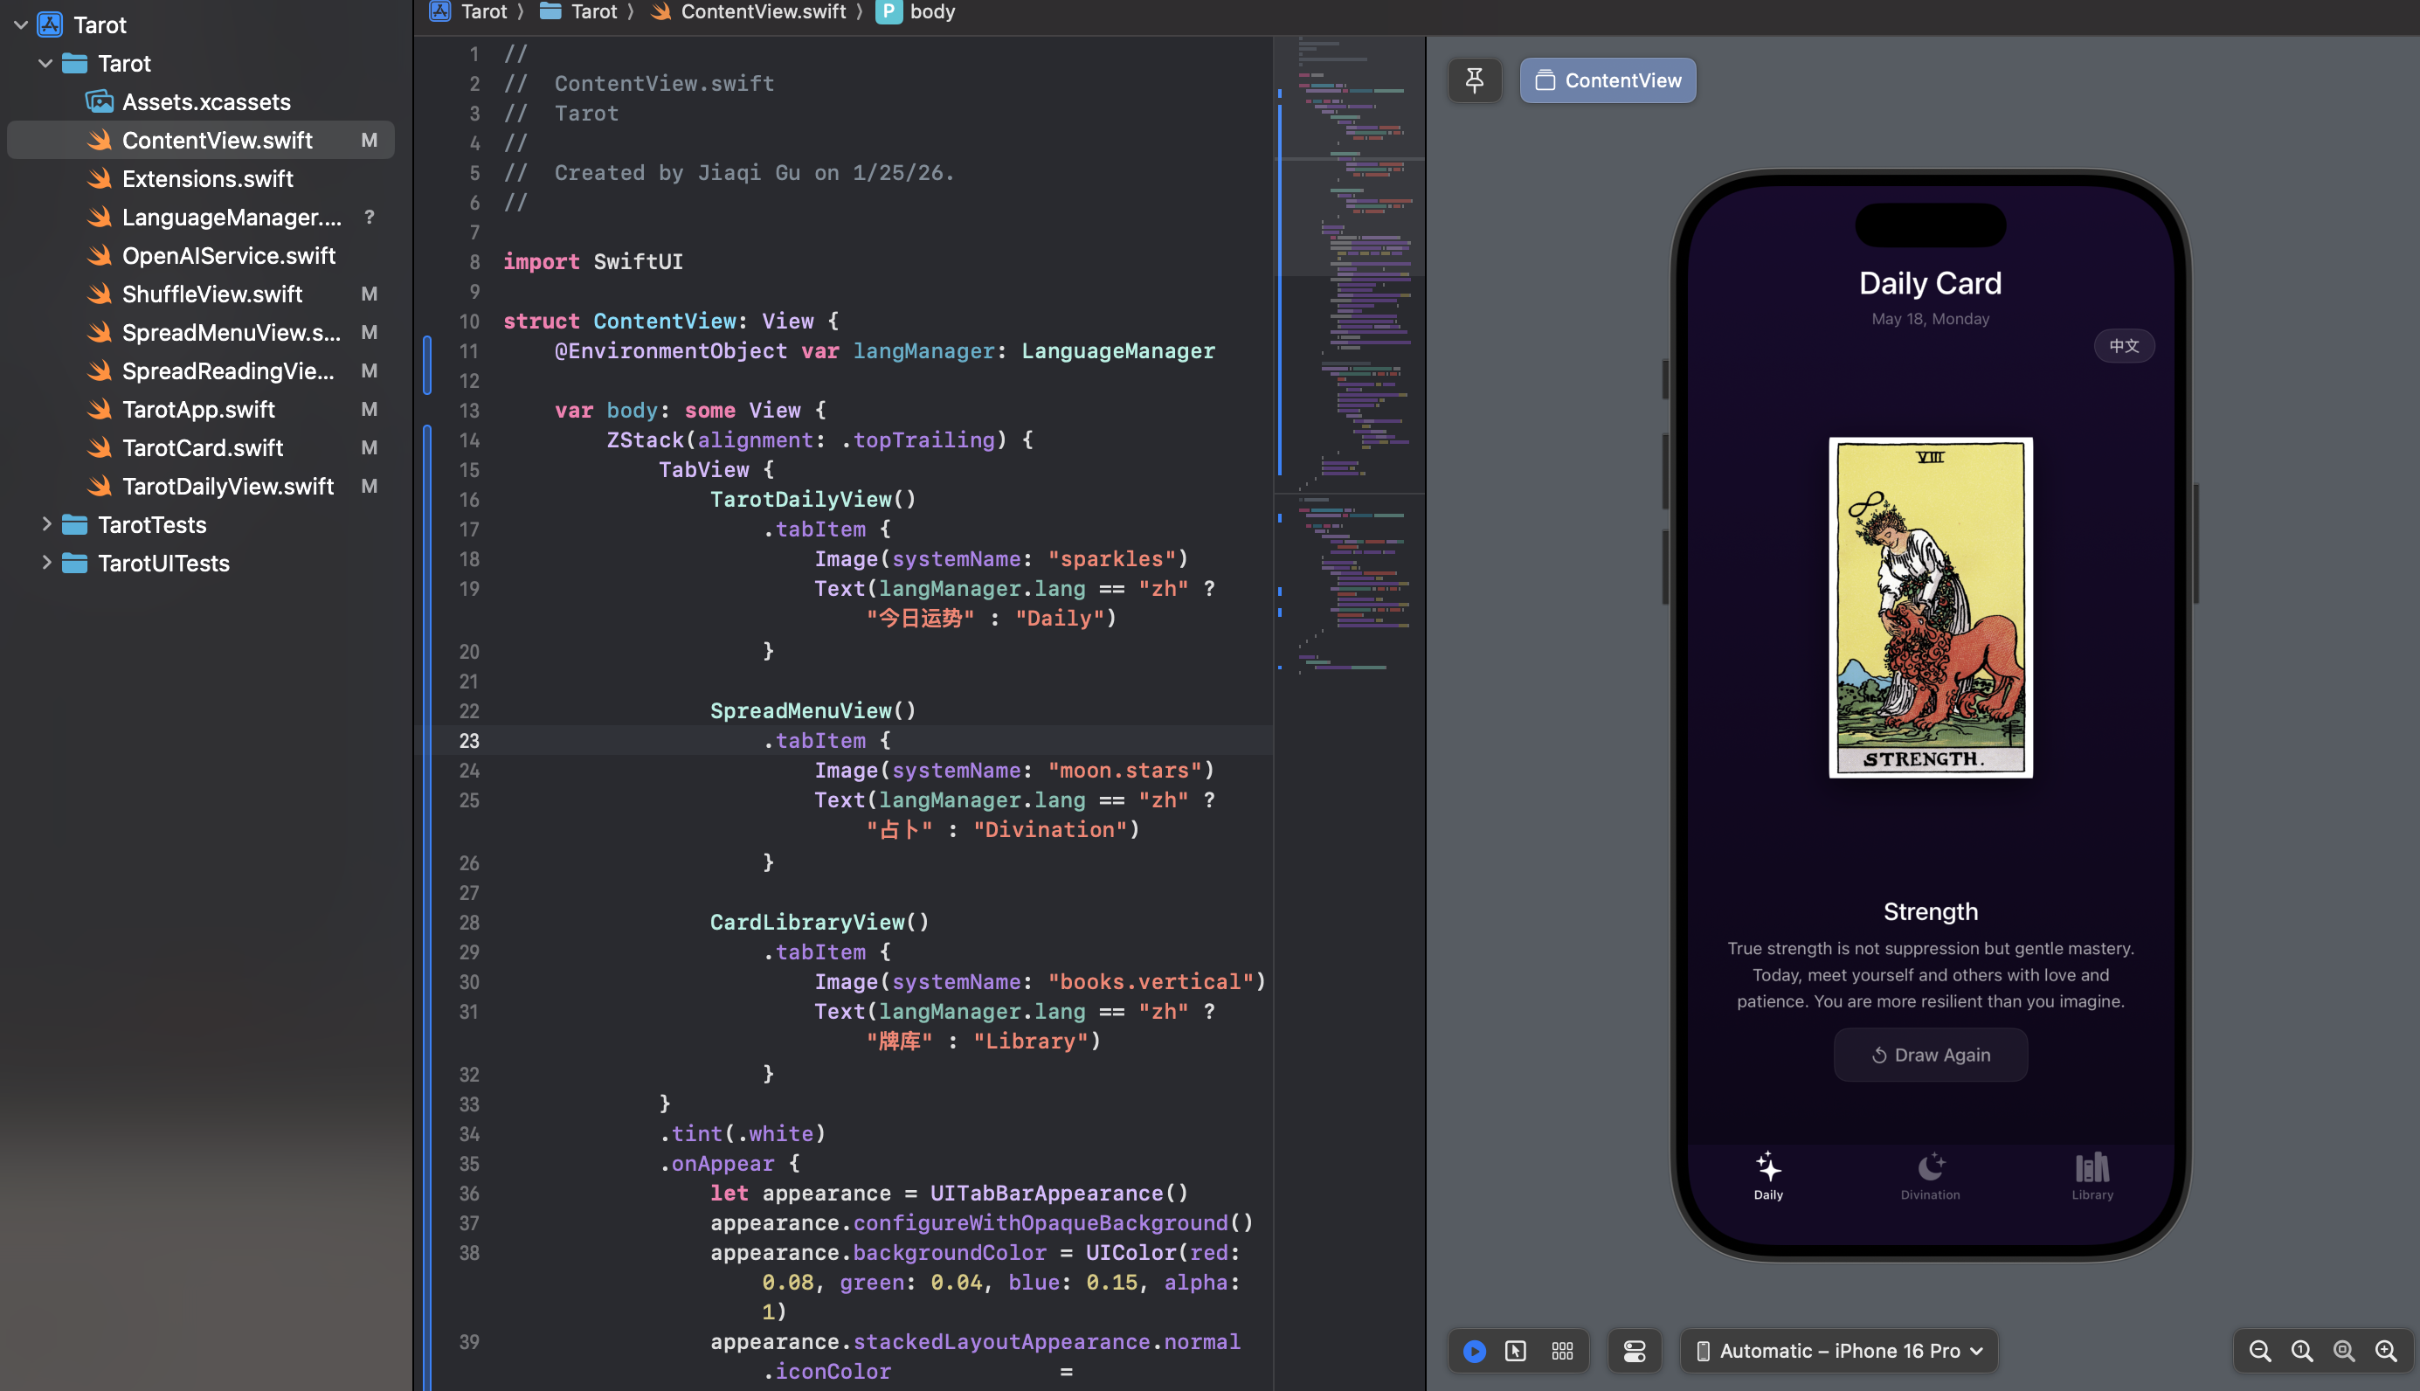Image resolution: width=2420 pixels, height=1391 pixels.
Task: Open TarotApp.swift file icon in navigator
Action: 100,409
